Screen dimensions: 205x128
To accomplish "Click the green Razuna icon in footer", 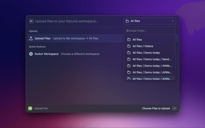I will [30, 108].
